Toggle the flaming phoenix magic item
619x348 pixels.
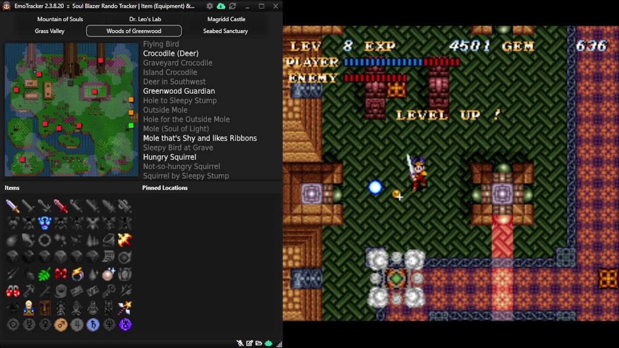point(124,240)
